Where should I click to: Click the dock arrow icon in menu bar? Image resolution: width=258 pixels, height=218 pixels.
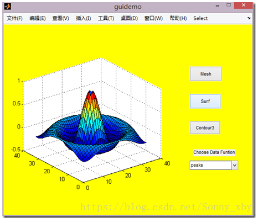[249, 18]
